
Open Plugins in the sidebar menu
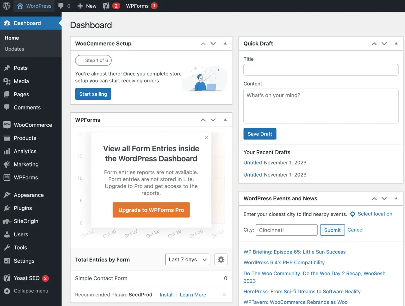click(31, 208)
